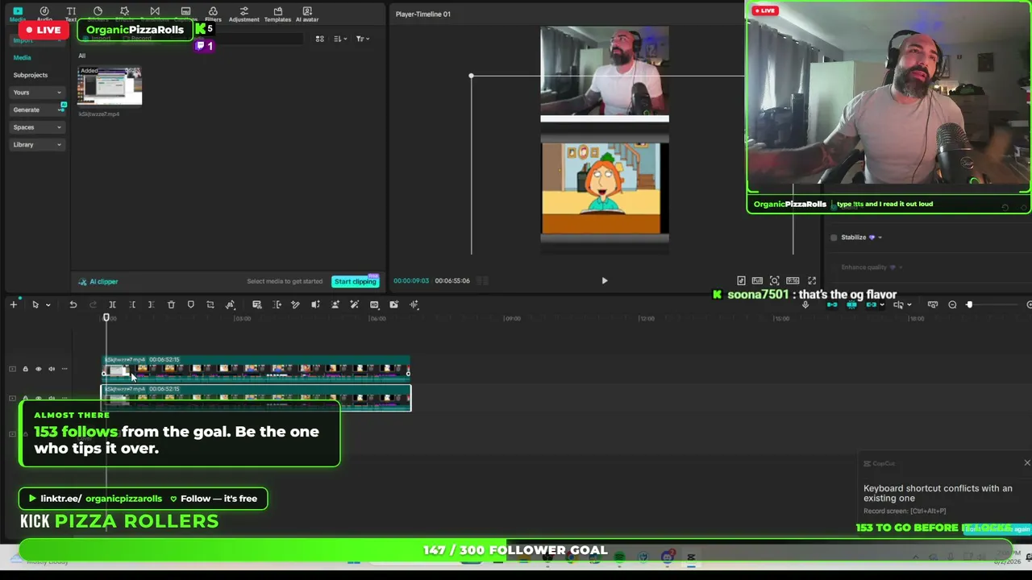Click the crop/rotate clip tool
This screenshot has width=1032, height=580.
210,304
